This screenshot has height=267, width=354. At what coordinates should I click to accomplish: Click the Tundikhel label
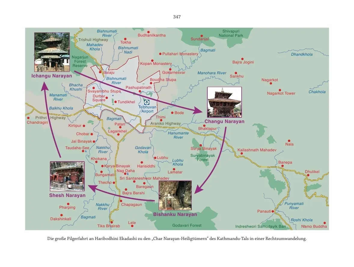[x=126, y=102]
